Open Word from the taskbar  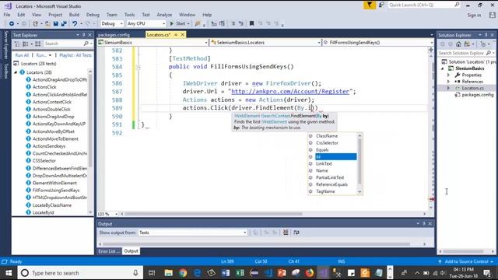[x=226, y=273]
